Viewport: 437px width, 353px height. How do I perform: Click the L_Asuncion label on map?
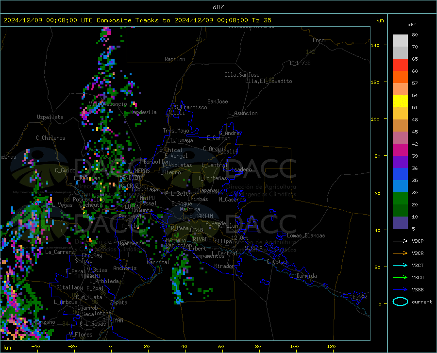(x=243, y=113)
